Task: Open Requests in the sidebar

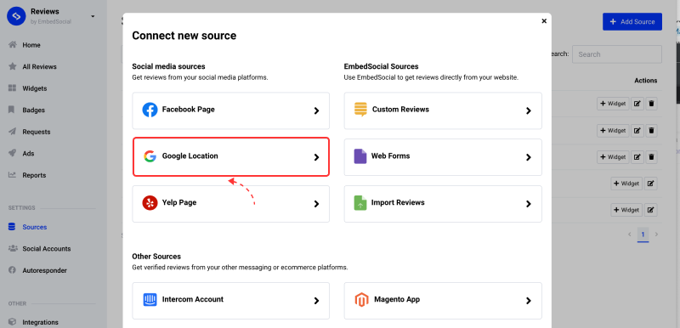Action: click(x=37, y=132)
